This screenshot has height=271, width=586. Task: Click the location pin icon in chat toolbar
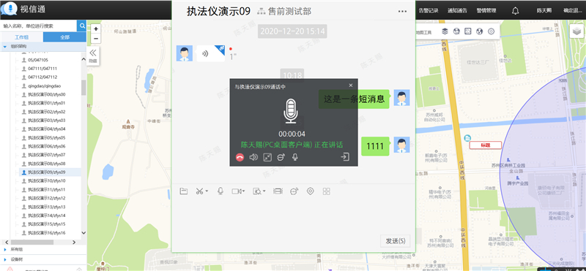pos(310,191)
